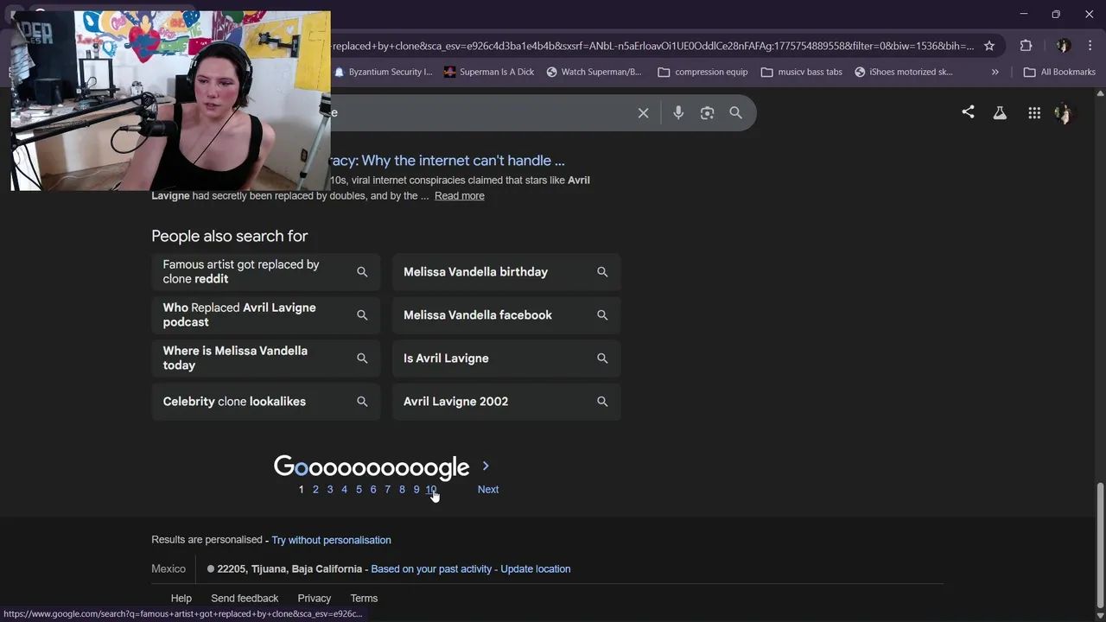The height and width of the screenshot is (622, 1106).
Task: Click 'Based on your past activity'
Action: [x=431, y=569]
